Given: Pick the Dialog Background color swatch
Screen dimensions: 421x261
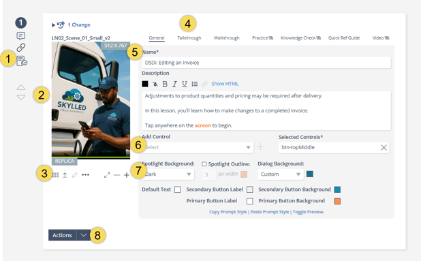Looking at the screenshot, I should [310, 174].
